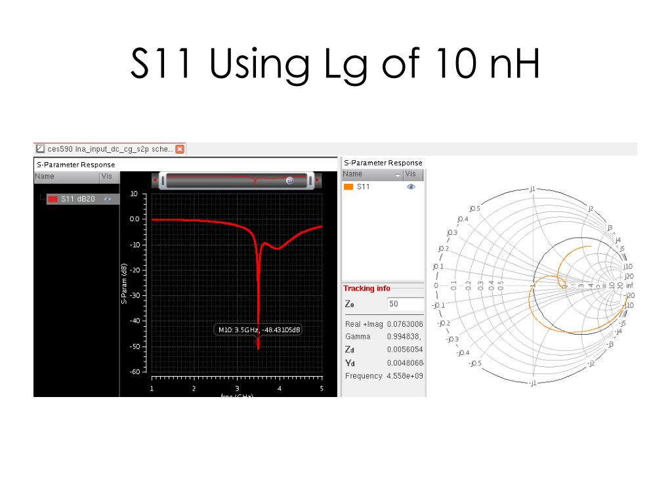Click the red S11 dB20 color swatch
672x504 pixels.
point(52,199)
